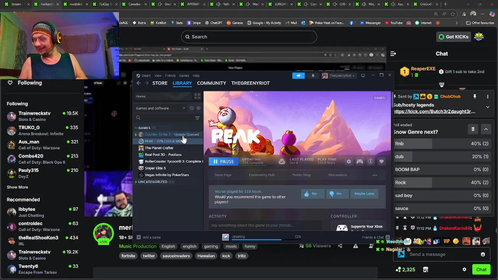The image size is (498, 280).
Task: Open the Kick channel points shop icon
Action: 426,269
